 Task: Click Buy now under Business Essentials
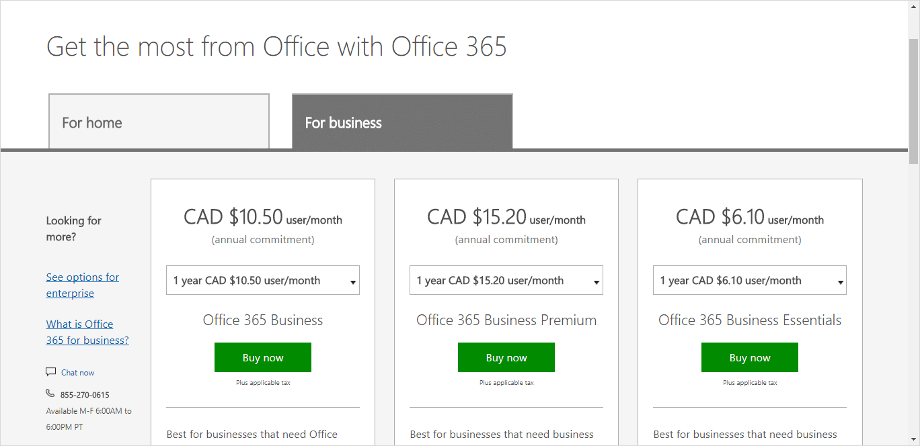(x=750, y=357)
